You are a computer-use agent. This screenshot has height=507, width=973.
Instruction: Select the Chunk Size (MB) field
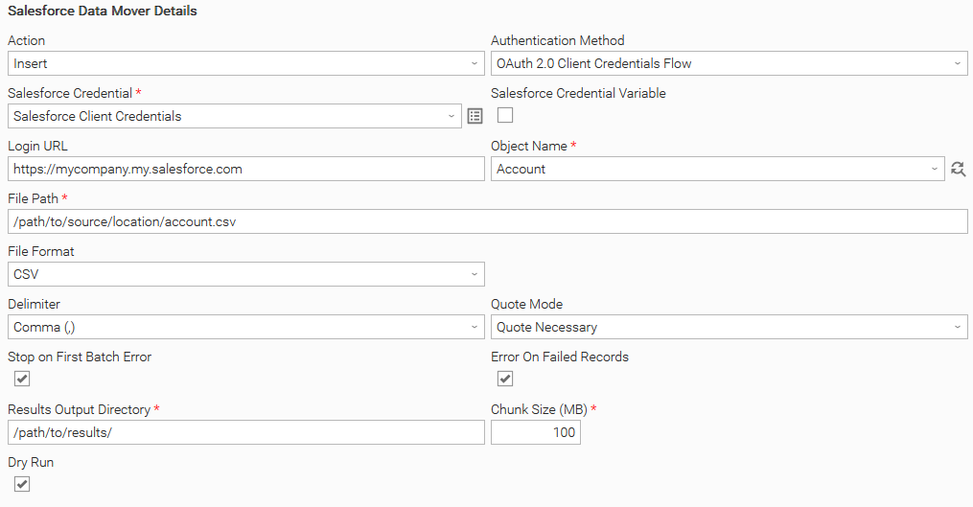[x=536, y=432]
